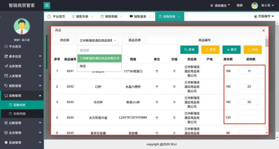
Task: Click the 基本信息 sidebar icon
Action: pyautogui.click(x=6, y=56)
